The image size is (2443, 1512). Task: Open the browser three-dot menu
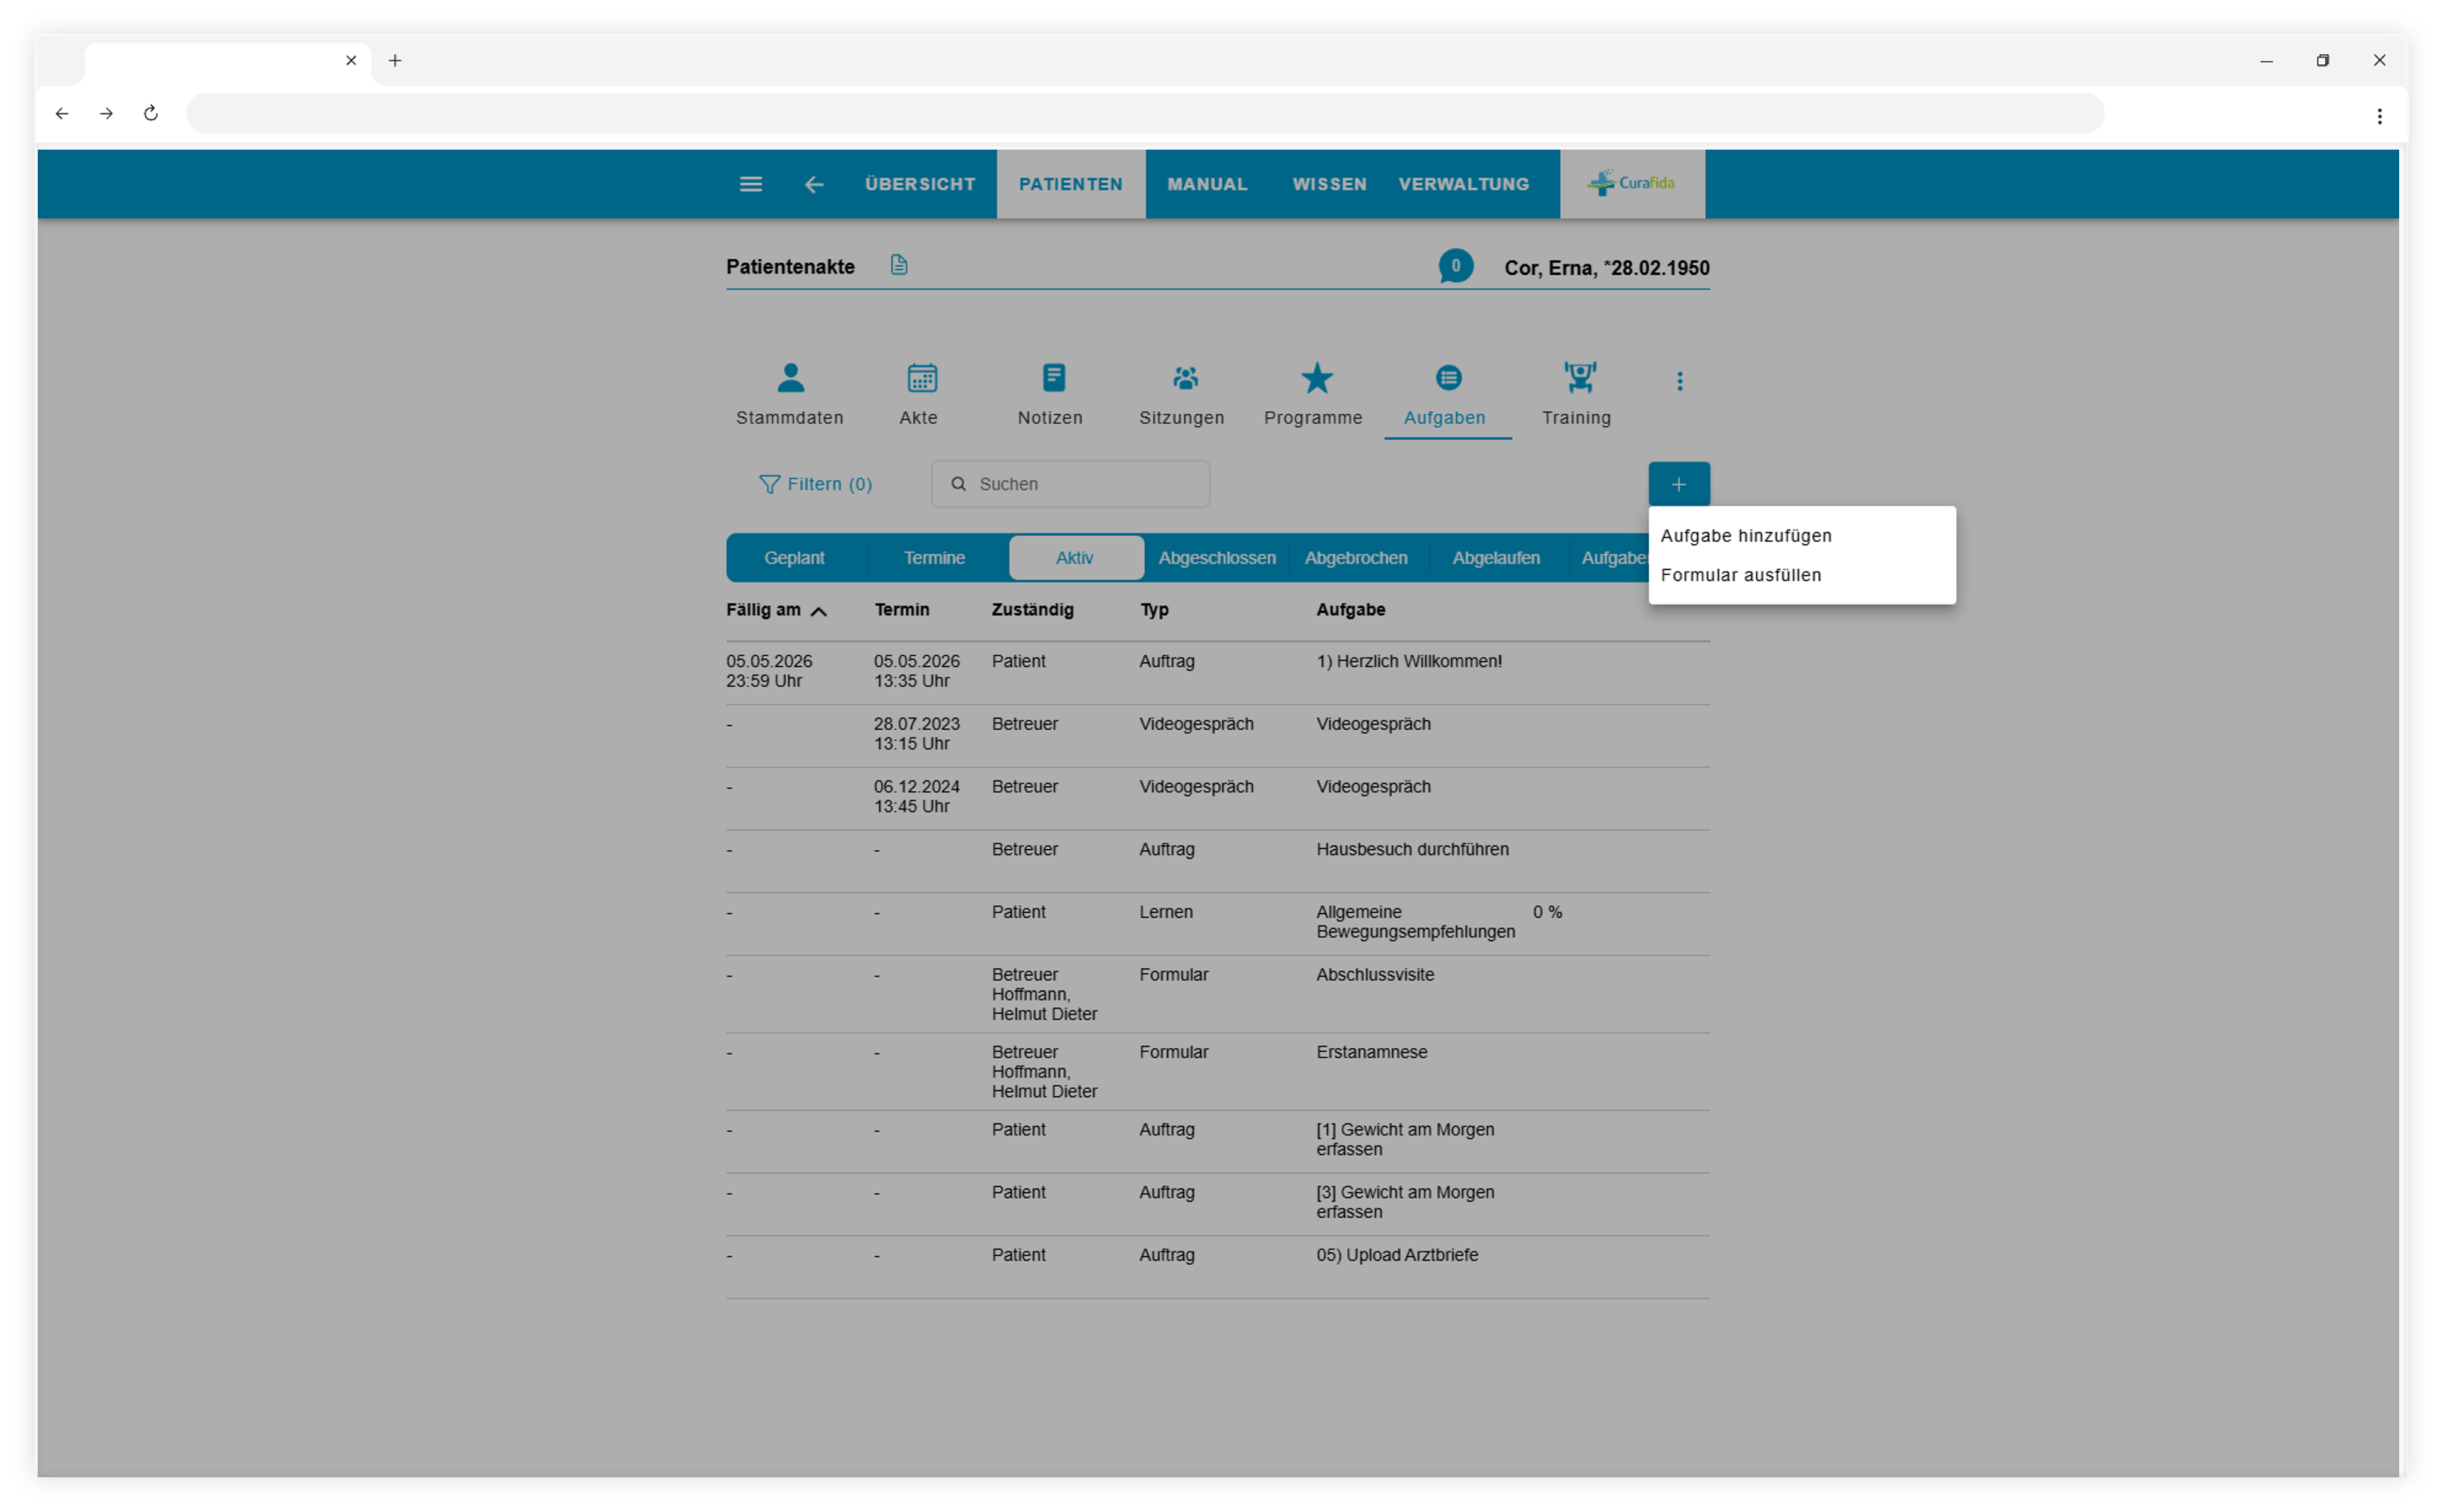point(2379,116)
